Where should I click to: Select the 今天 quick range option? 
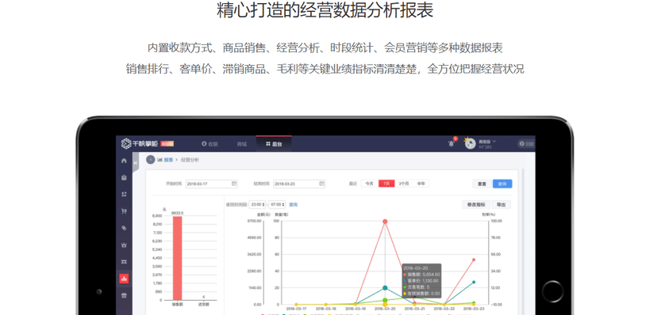(369, 184)
